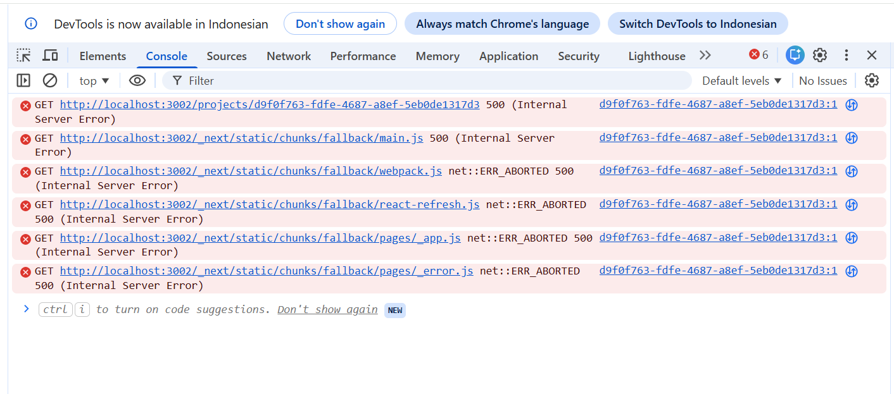Click the red error count badge showing 6

tap(759, 55)
